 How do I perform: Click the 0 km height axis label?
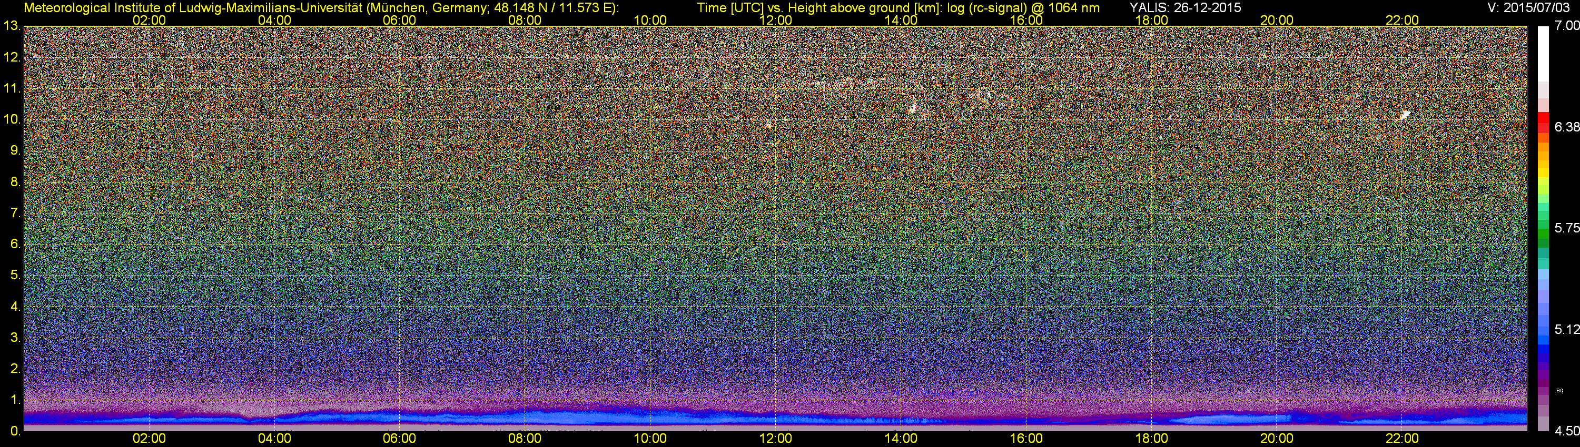(15, 431)
